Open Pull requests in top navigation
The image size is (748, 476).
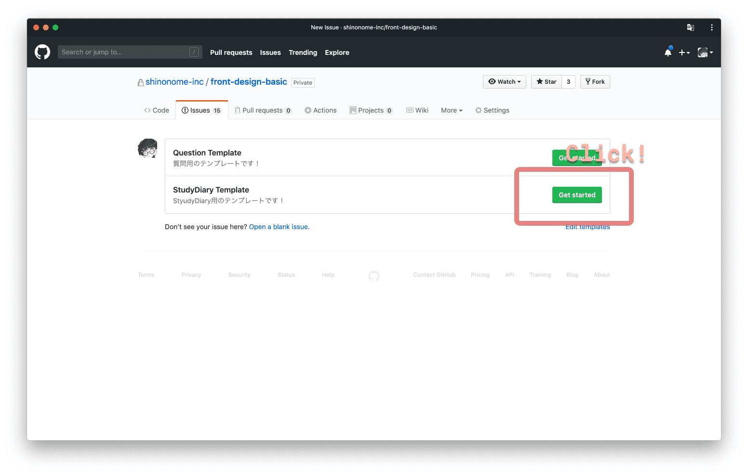tap(231, 52)
